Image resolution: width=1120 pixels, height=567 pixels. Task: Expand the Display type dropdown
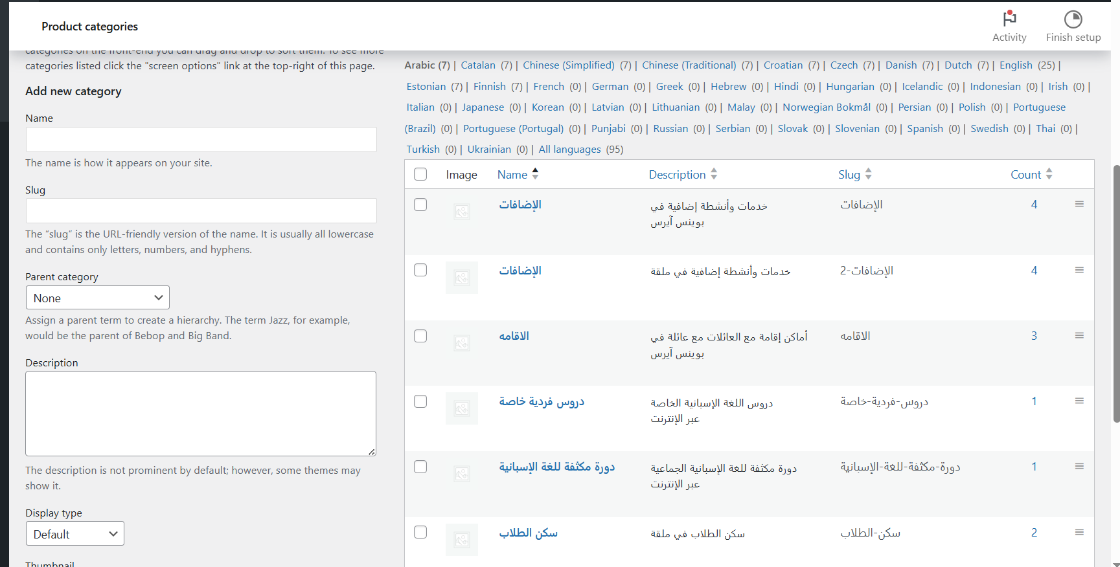click(x=74, y=534)
